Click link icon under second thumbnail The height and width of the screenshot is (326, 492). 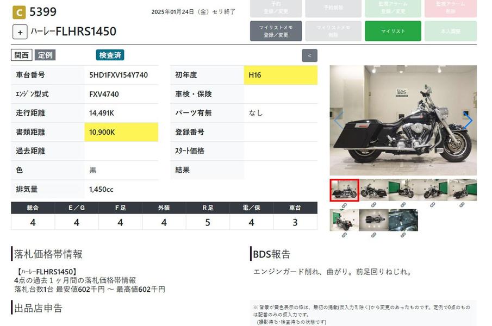coord(373,205)
